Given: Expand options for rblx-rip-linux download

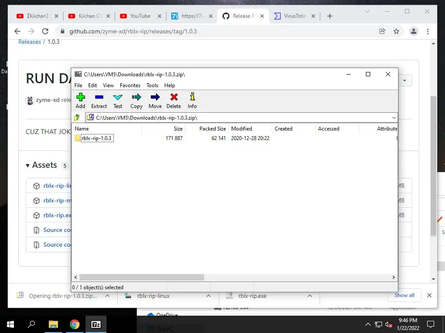Looking at the screenshot, I should pyautogui.click(x=209, y=296).
